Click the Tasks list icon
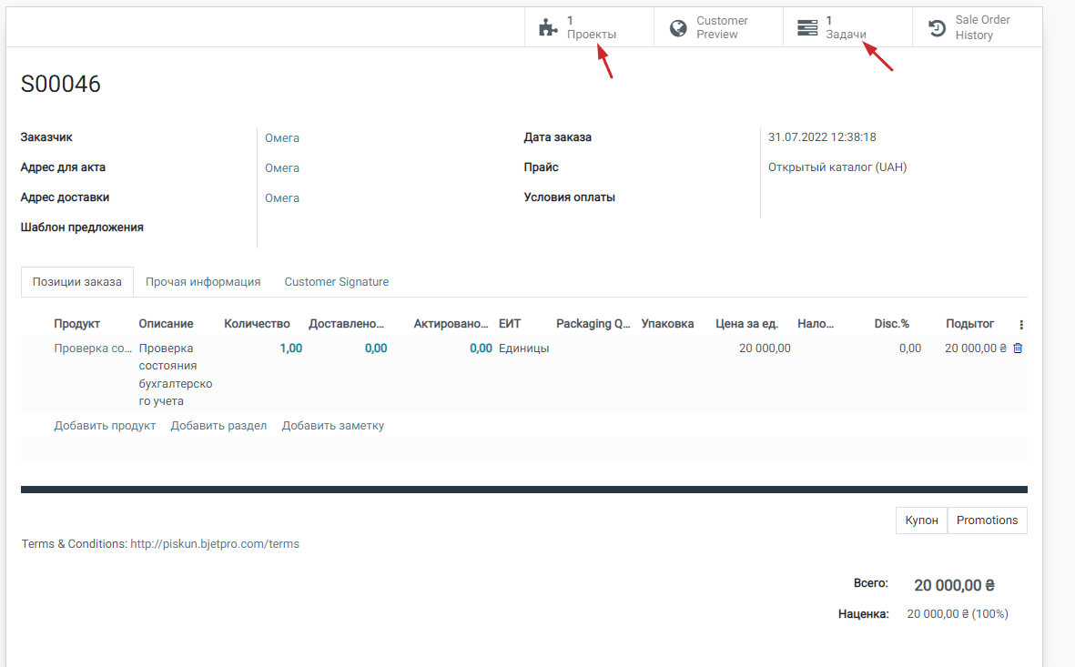 coord(807,27)
